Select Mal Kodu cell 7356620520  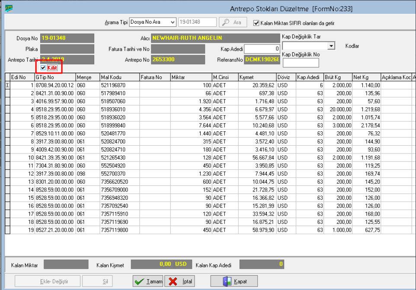pyautogui.click(x=120, y=182)
